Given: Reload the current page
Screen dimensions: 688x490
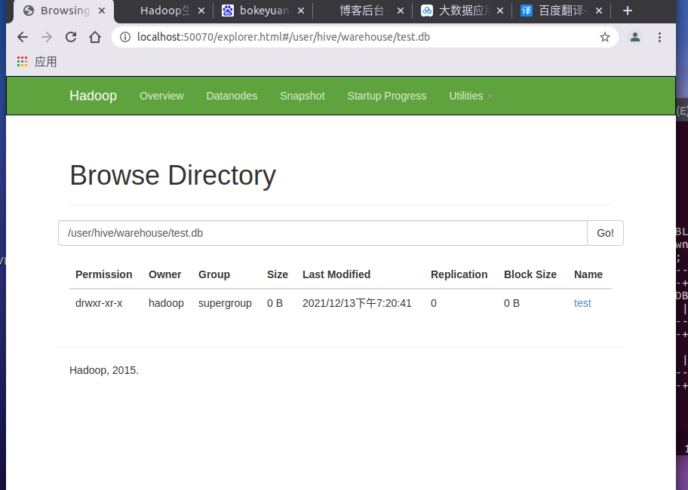Looking at the screenshot, I should pos(71,37).
